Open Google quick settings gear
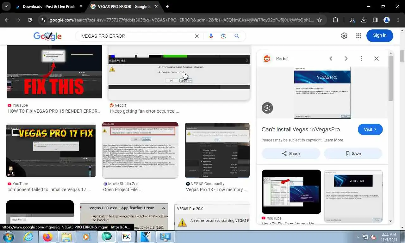Viewport: 405px width, 243px height. 344,36
